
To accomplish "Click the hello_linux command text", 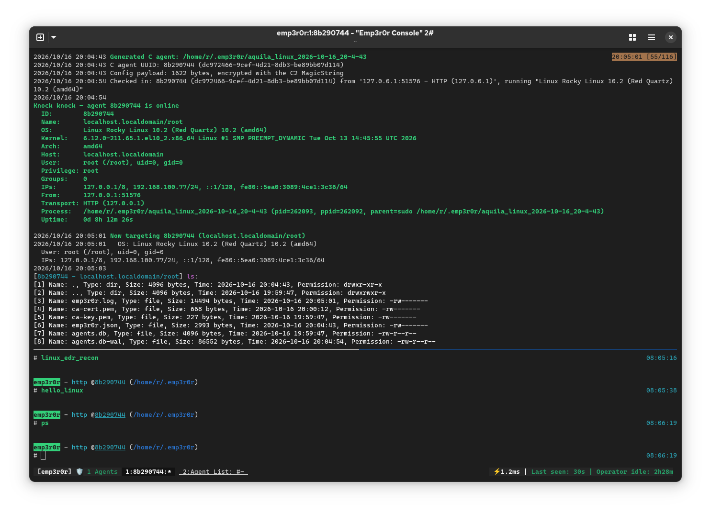I will click(62, 391).
